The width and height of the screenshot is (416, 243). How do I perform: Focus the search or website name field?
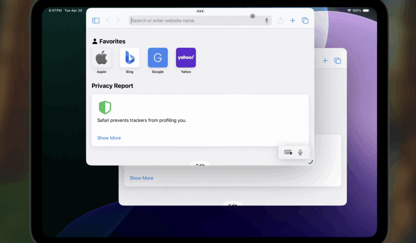tap(200, 21)
